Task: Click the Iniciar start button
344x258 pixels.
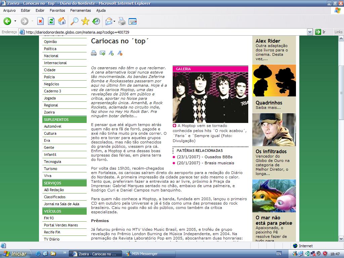Action: pos(15,254)
